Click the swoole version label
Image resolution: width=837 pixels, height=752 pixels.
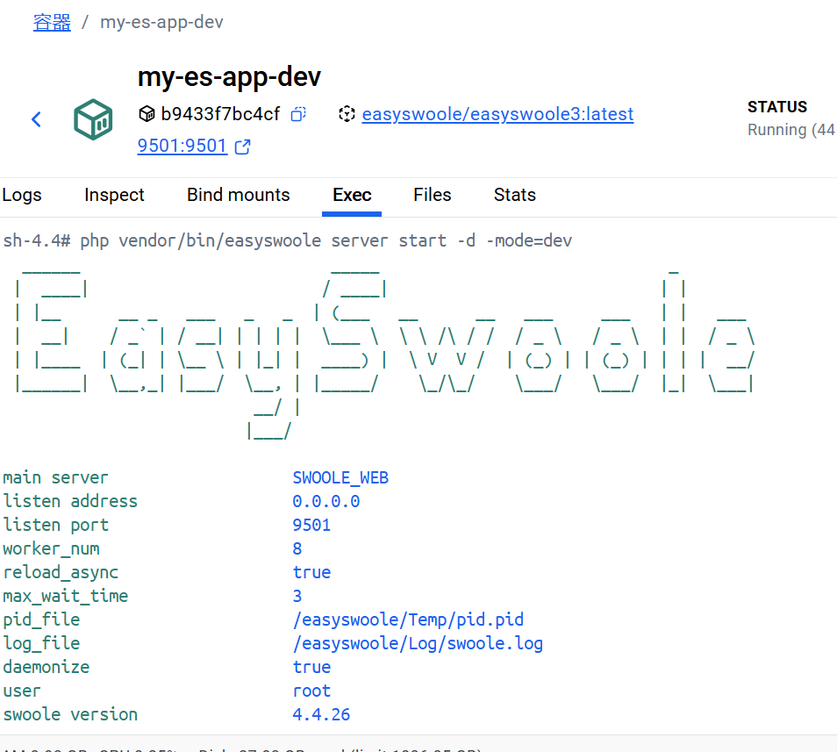(70, 714)
